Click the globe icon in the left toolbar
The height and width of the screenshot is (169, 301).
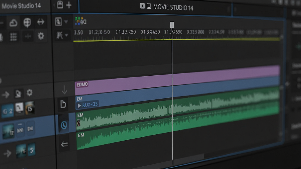[x=27, y=23]
